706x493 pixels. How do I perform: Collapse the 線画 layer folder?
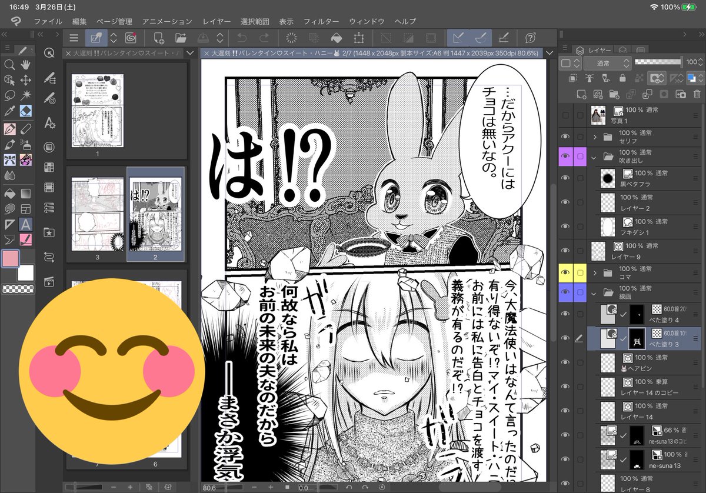(595, 293)
